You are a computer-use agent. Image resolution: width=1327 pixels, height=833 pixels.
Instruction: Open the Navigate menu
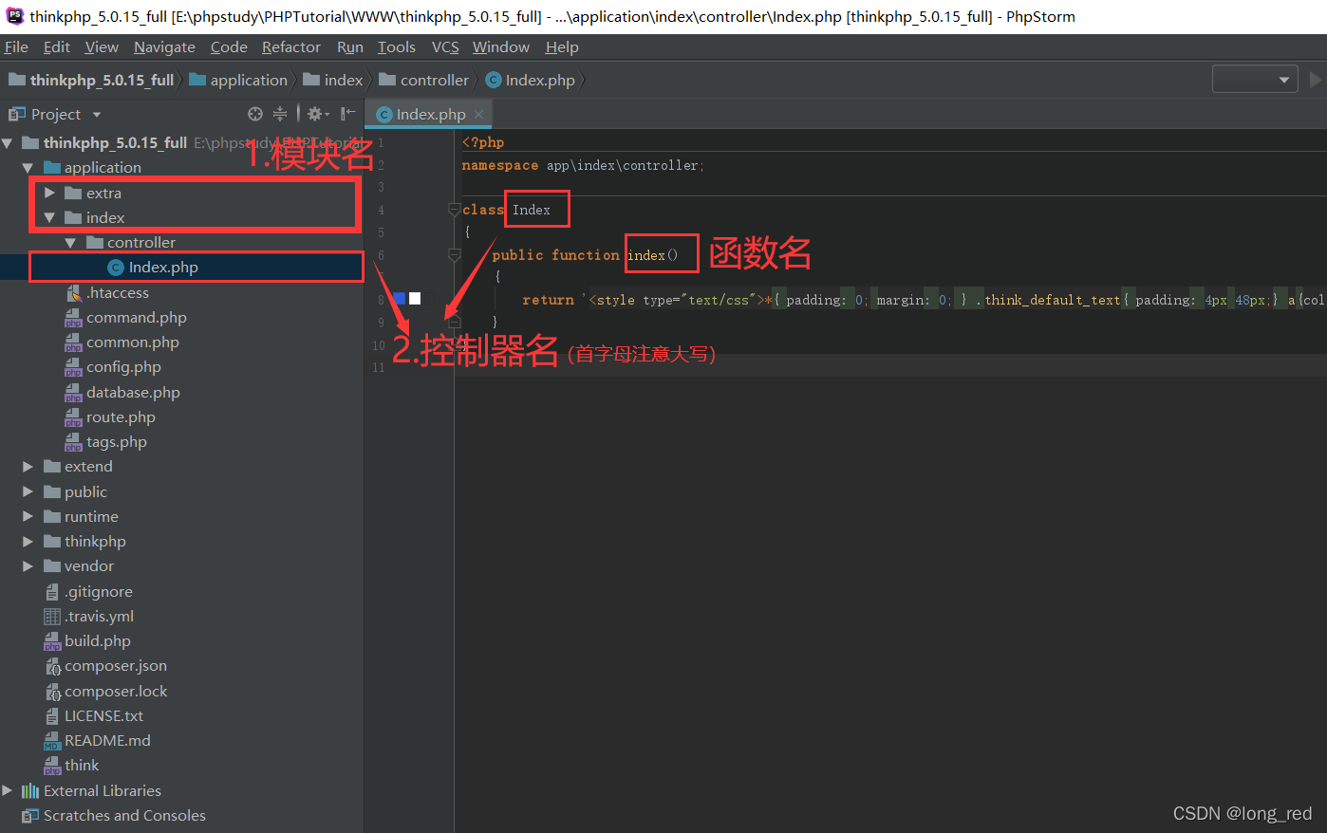(x=164, y=47)
